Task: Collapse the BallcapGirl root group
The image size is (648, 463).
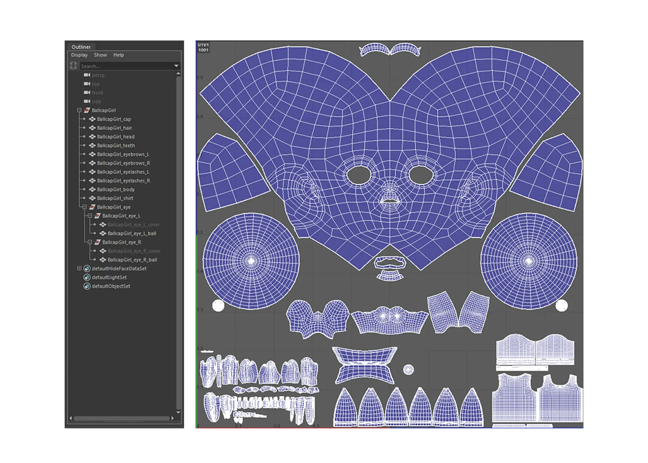Action: 79,110
